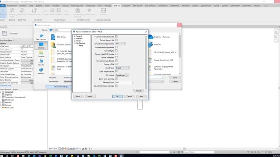This screenshot has height=157, width=280.
Task: Expand Model node in options tree
Action: pyautogui.click(x=75, y=41)
